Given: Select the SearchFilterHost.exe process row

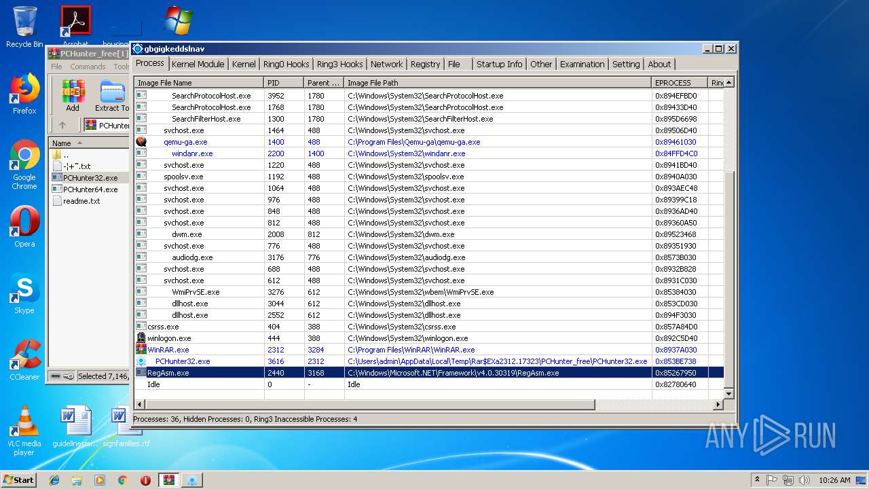Looking at the screenshot, I should pyautogui.click(x=428, y=119).
